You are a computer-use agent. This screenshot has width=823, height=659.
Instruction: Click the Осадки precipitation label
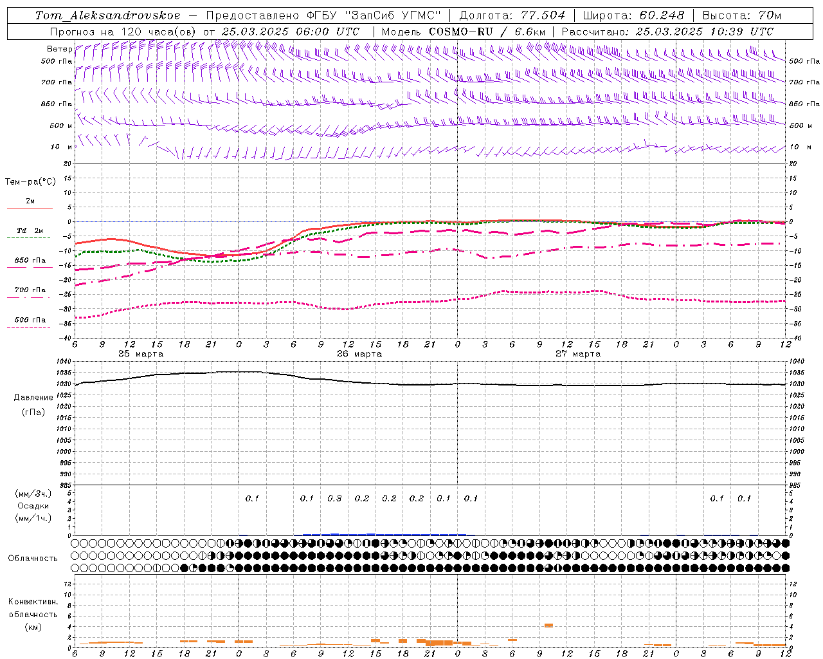[x=33, y=506]
